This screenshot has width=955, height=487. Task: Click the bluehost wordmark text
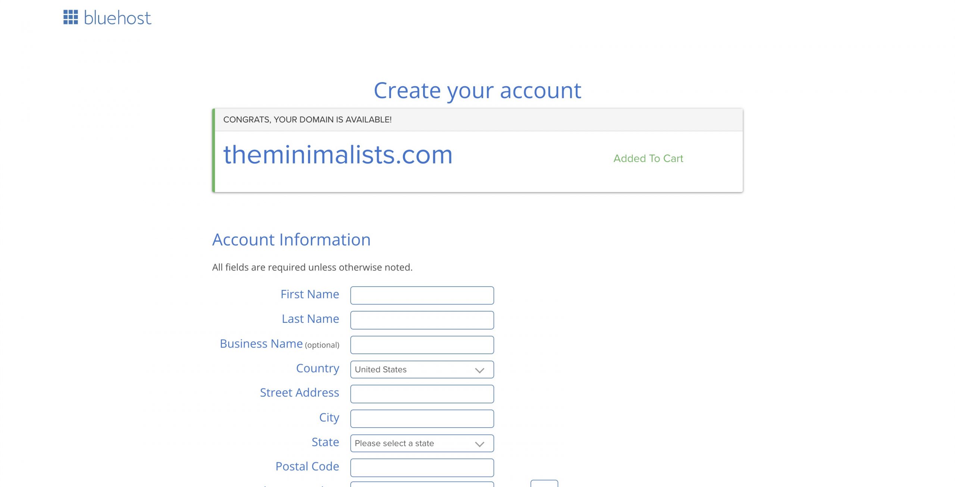tap(118, 18)
